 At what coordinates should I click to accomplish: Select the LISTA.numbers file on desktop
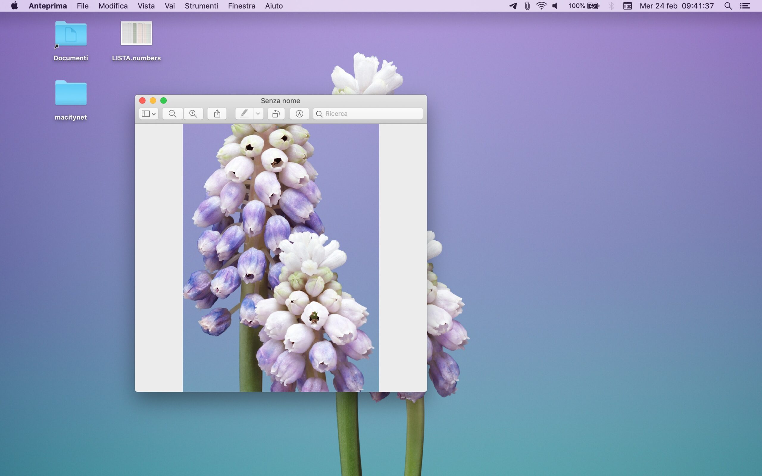click(x=136, y=33)
